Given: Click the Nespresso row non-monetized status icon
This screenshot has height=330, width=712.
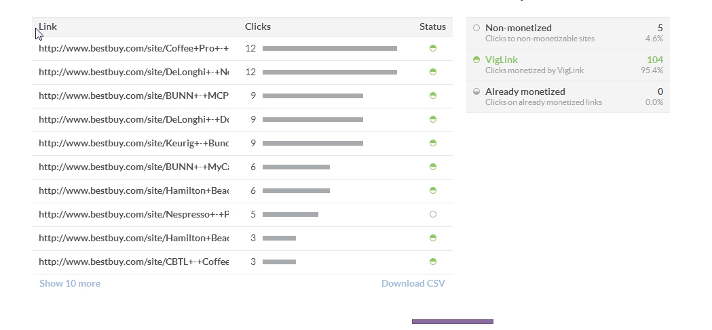Looking at the screenshot, I should (433, 214).
